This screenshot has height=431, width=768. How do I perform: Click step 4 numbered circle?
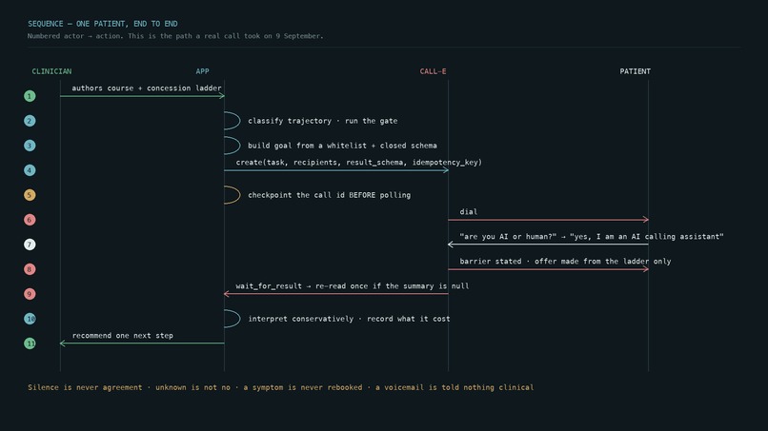(x=30, y=170)
